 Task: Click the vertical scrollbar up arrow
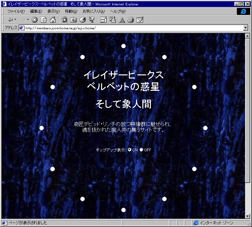coord(248,36)
